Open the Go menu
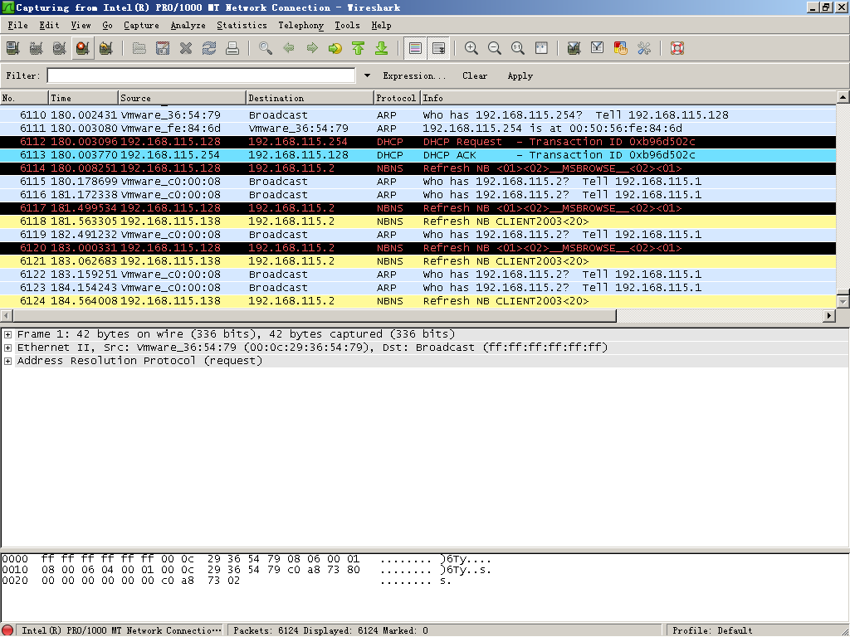 tap(107, 26)
